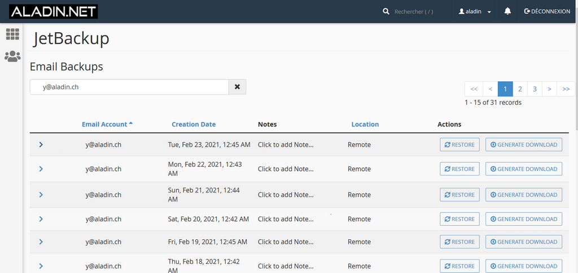The width and height of the screenshot is (578, 273).
Task: Open the aladin user dropdown
Action: tap(475, 11)
